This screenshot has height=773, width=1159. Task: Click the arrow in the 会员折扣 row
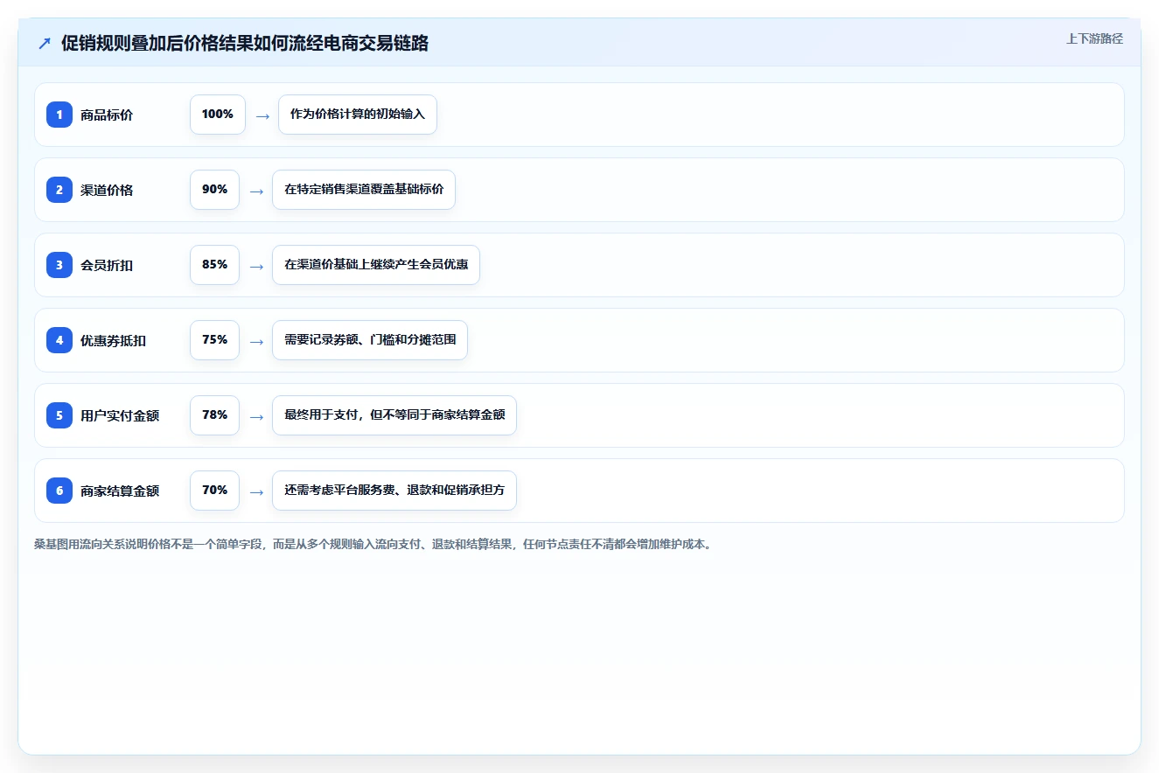[x=256, y=266]
